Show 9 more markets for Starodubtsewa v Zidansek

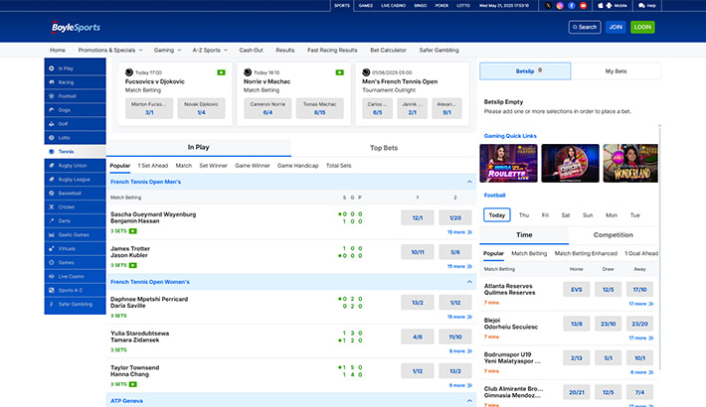460,350
